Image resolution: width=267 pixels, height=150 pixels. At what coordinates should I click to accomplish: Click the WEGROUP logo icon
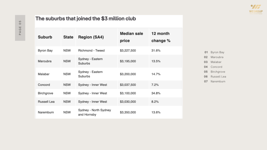pyautogui.click(x=256, y=7)
